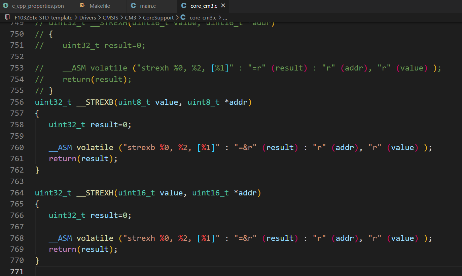This screenshot has height=276, width=462.
Task: Click uint32_t result=0 on line 766
Action: [88, 215]
